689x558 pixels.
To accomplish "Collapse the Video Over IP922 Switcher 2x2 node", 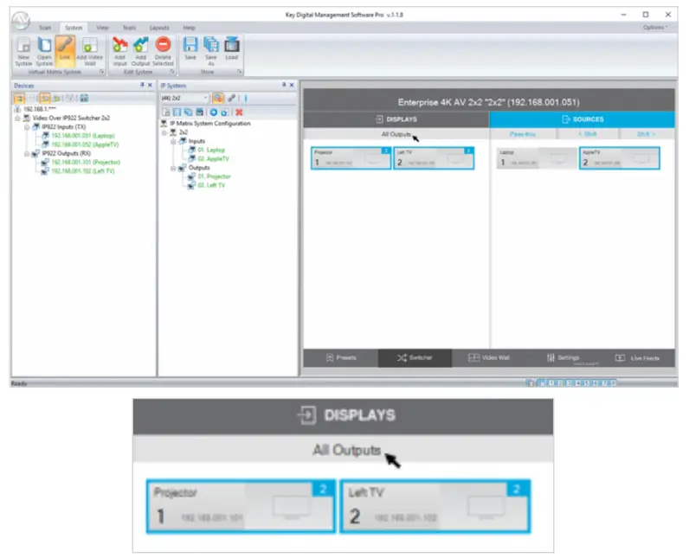I will (x=17, y=119).
